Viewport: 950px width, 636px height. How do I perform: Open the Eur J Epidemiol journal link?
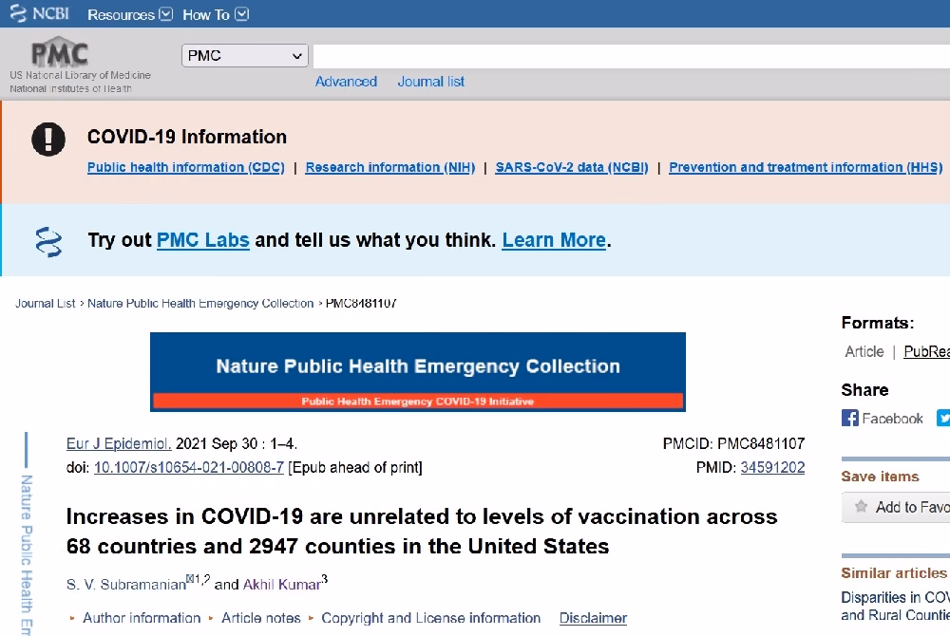click(x=119, y=443)
